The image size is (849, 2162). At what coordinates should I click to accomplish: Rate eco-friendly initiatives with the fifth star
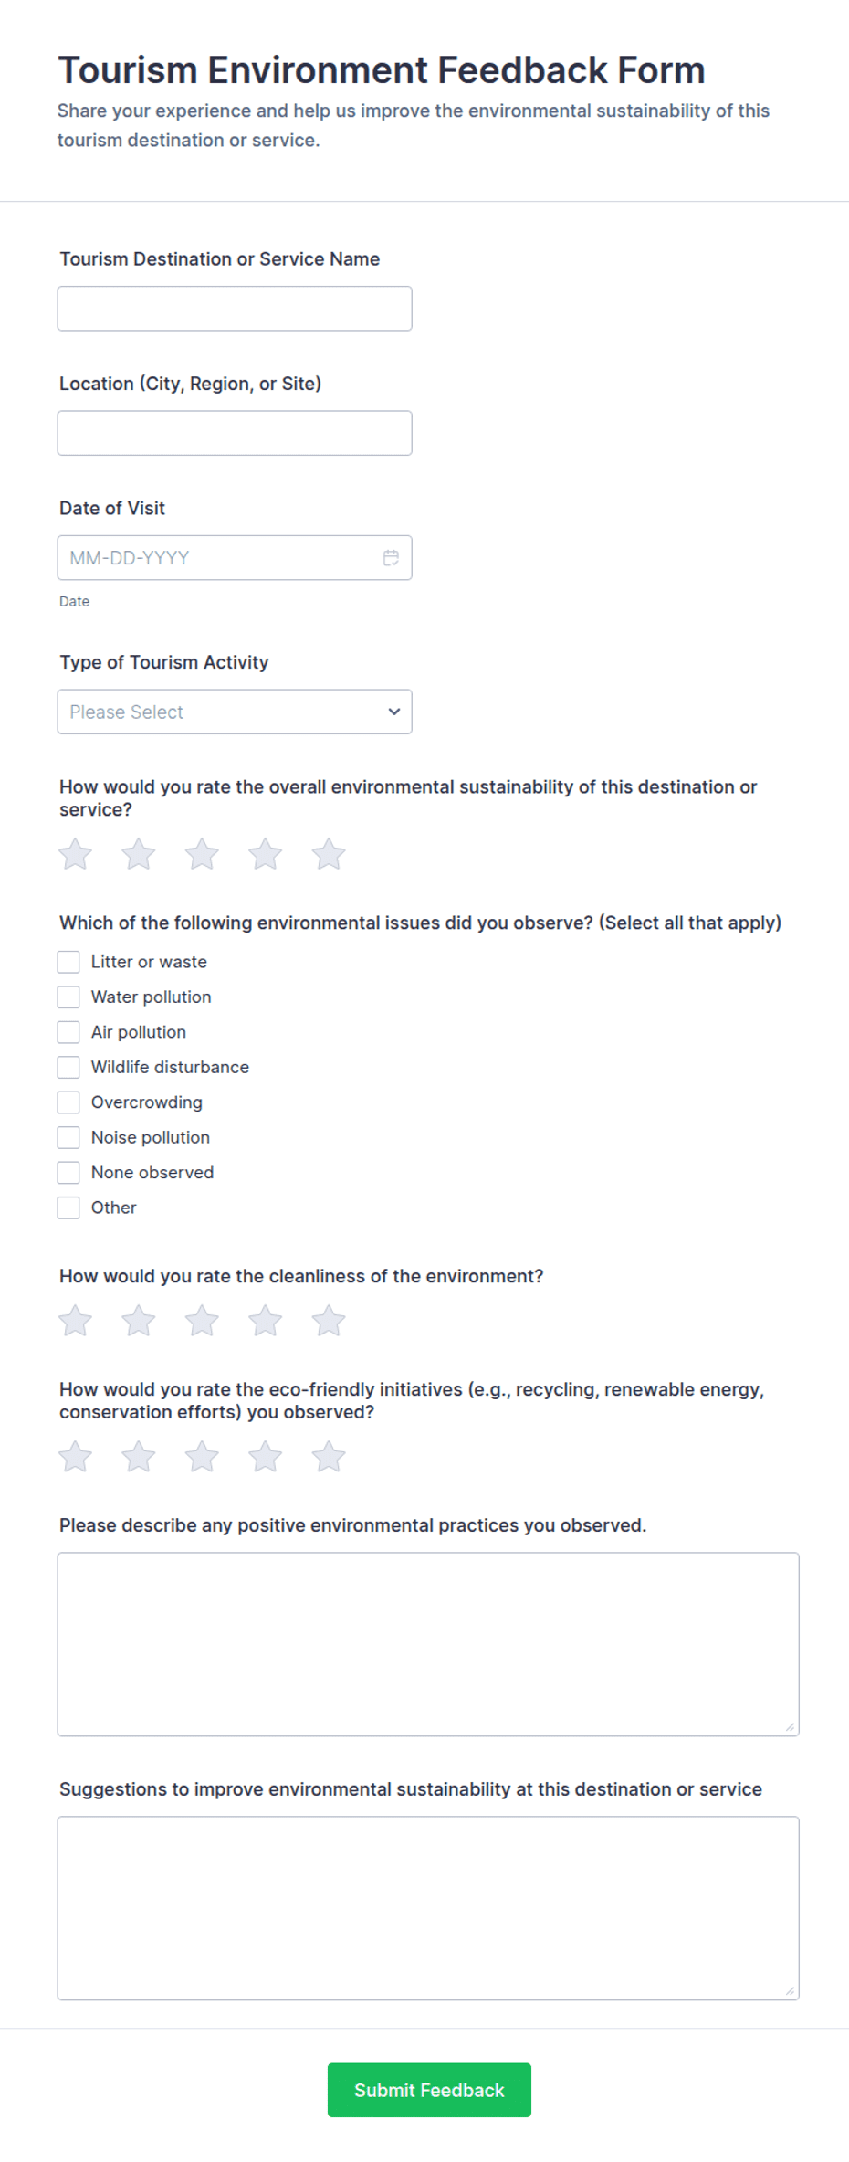329,1456
